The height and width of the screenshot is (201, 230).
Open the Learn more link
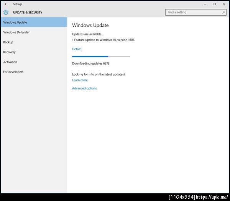80,80
